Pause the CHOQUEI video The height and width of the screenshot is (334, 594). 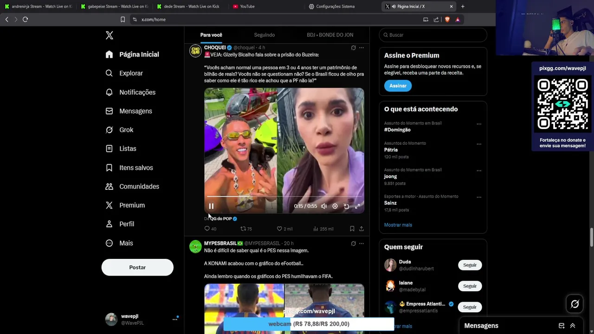pyautogui.click(x=211, y=206)
